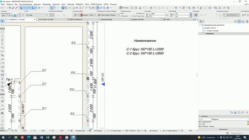Toggle Suspend Groups with the hand icon
This screenshot has height=140, width=249.
[x=52, y=8]
